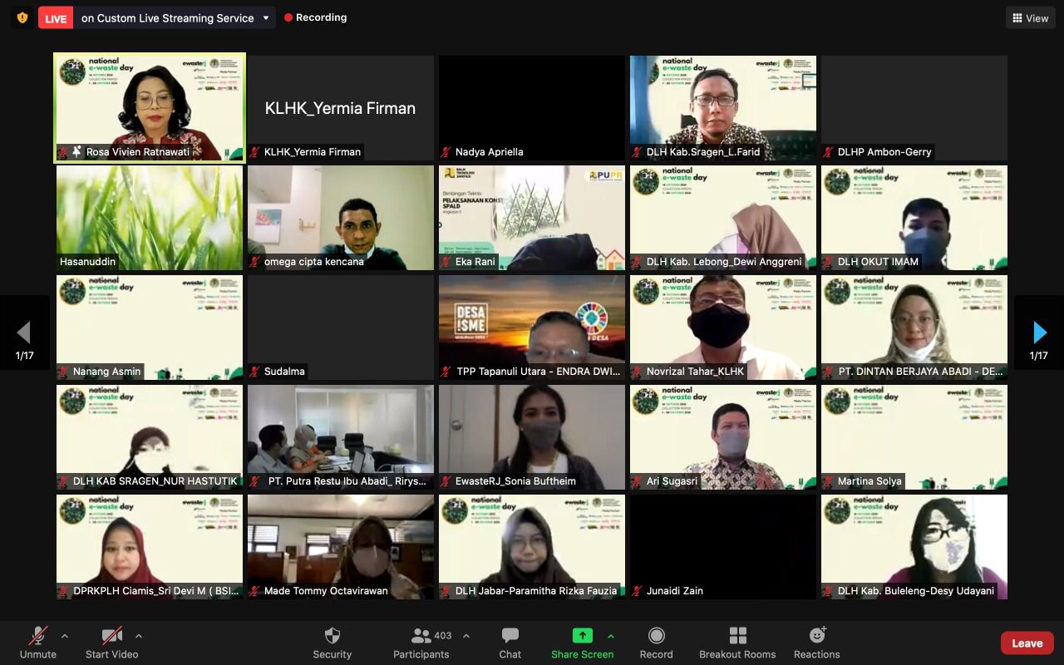The image size is (1064, 665).
Task: Click Leave to exit the meeting
Action: tap(1027, 642)
